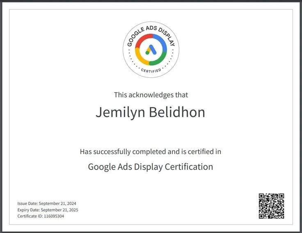Click the 'CERTIFIED' text on the badge
The height and width of the screenshot is (233, 302).
tap(151, 70)
